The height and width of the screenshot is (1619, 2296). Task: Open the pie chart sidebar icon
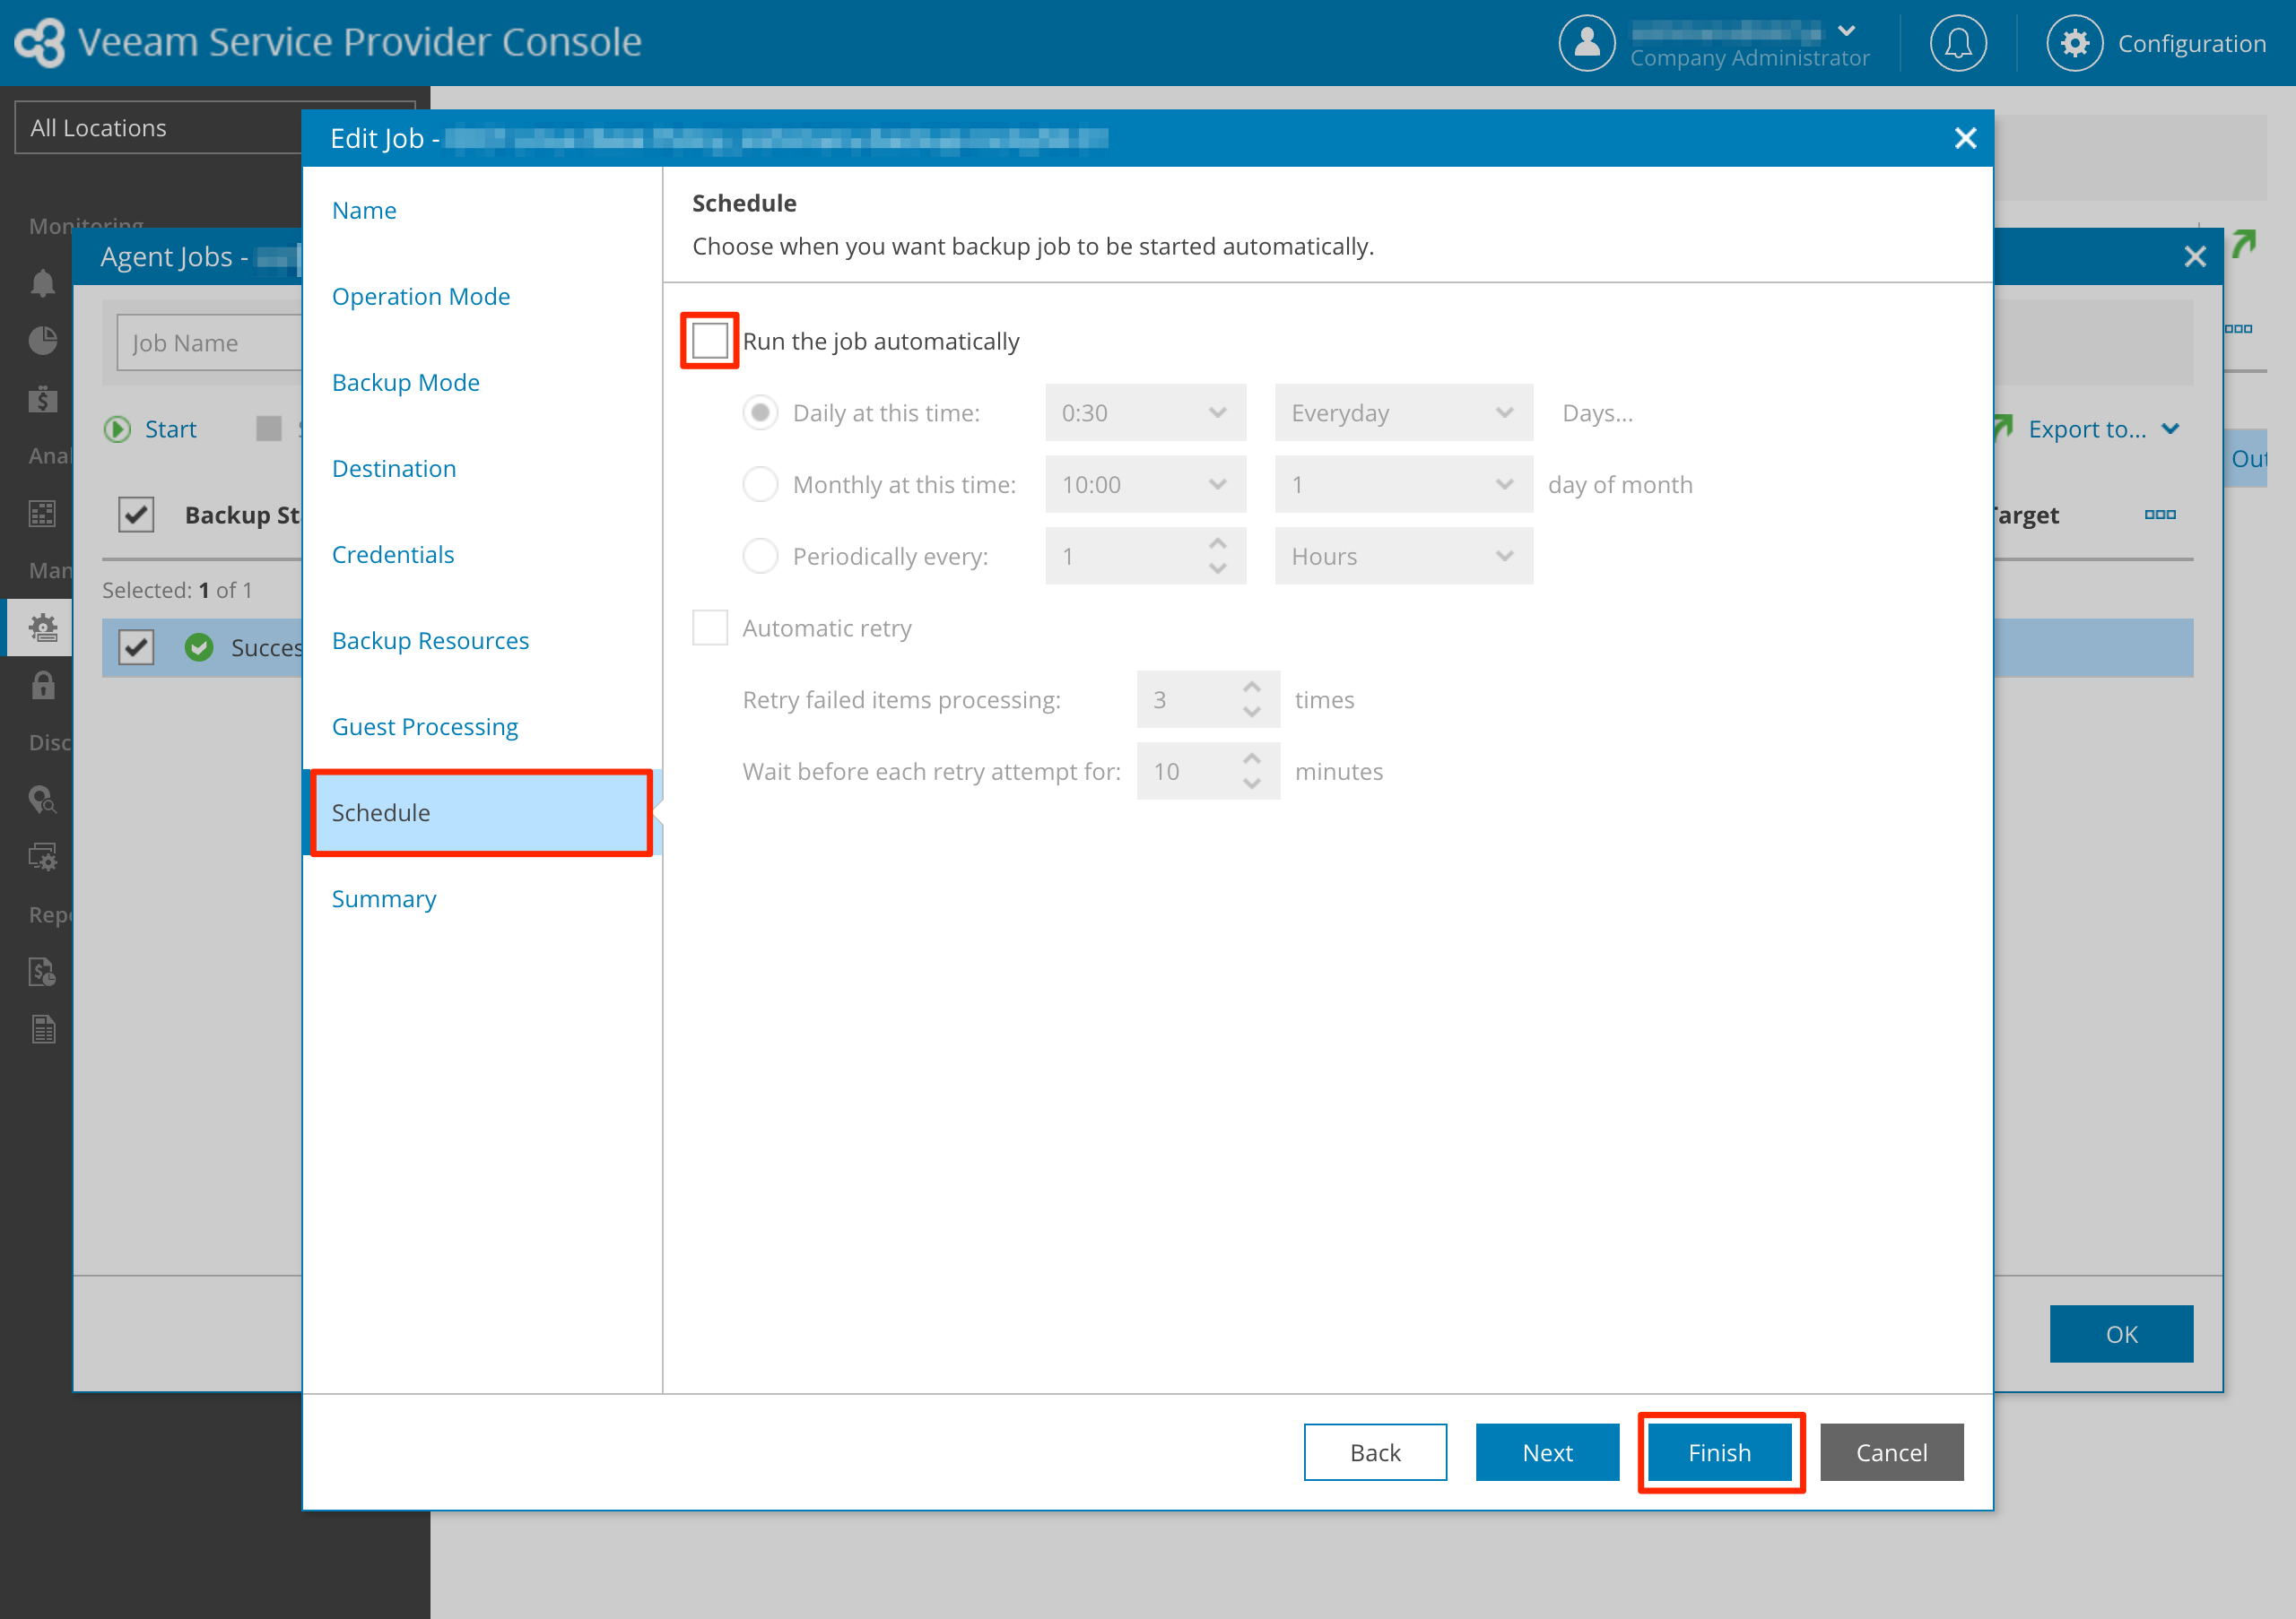click(42, 341)
